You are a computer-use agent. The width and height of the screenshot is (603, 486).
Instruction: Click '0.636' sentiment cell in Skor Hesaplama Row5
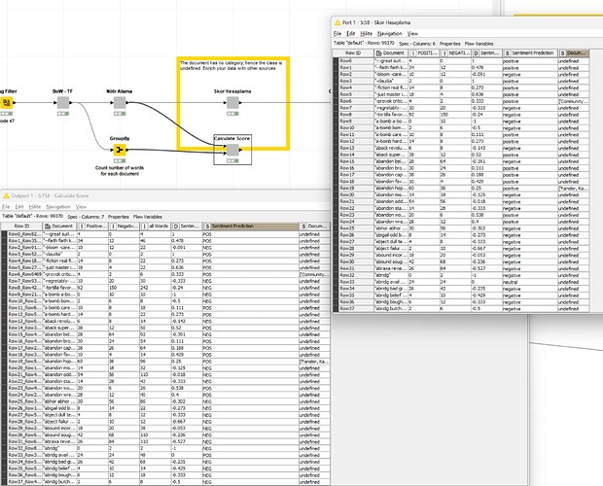coord(486,94)
